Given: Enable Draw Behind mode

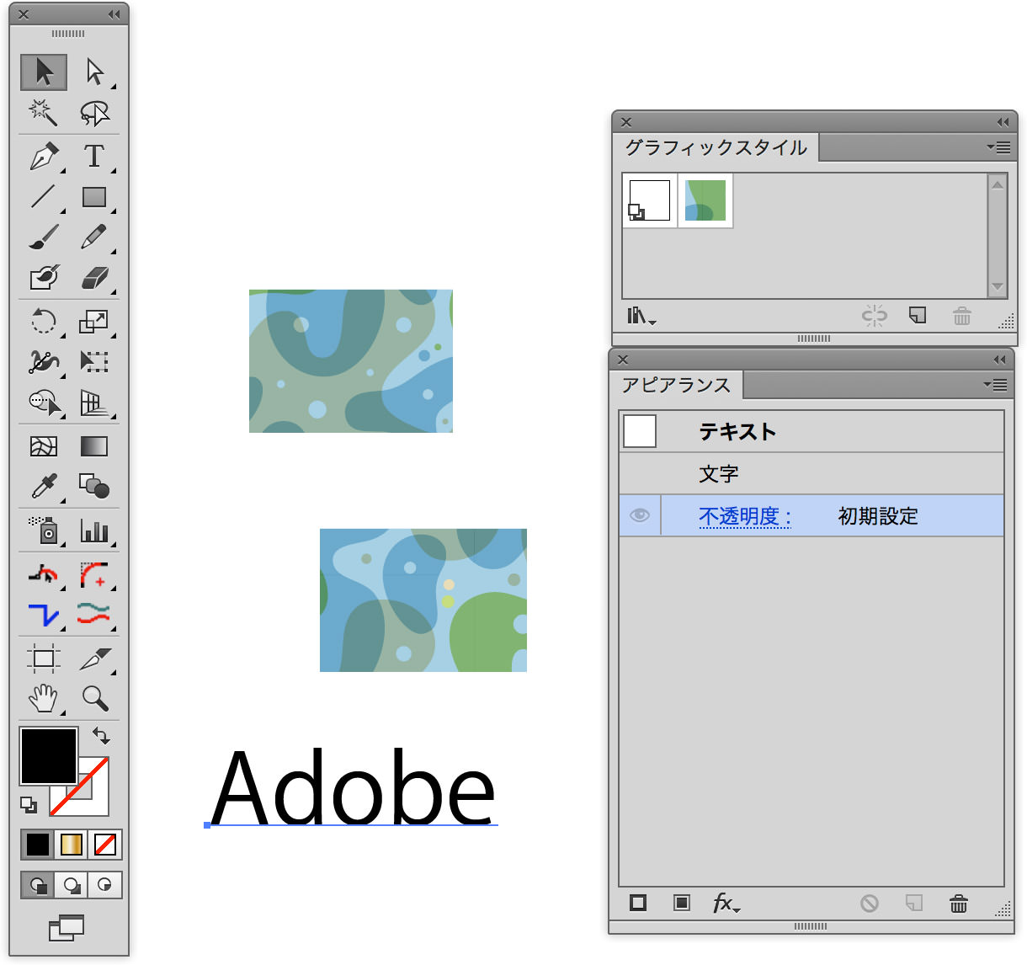Looking at the screenshot, I should point(72,885).
